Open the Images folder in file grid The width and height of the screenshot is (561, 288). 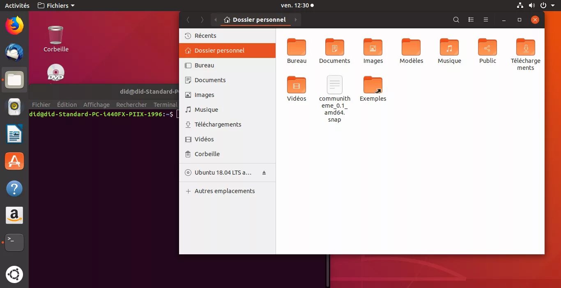click(373, 47)
